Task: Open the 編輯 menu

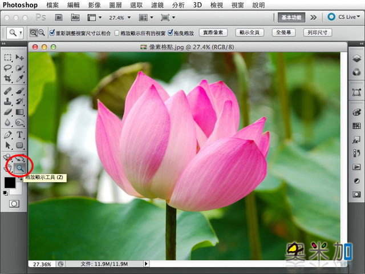Action: click(x=74, y=5)
